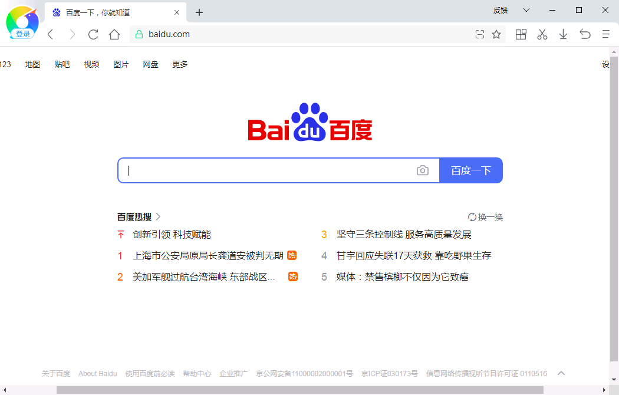Open downloads with the download arrow icon
Screen dimensions: 619x395
(x=564, y=34)
